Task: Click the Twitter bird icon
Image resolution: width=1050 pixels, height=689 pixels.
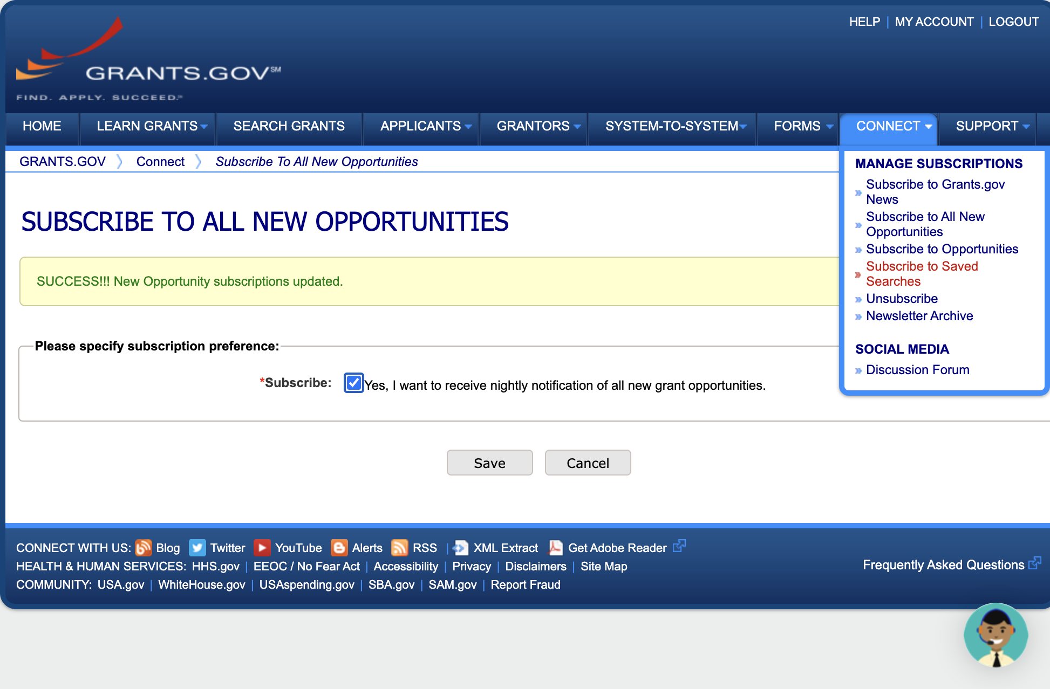Action: coord(197,548)
